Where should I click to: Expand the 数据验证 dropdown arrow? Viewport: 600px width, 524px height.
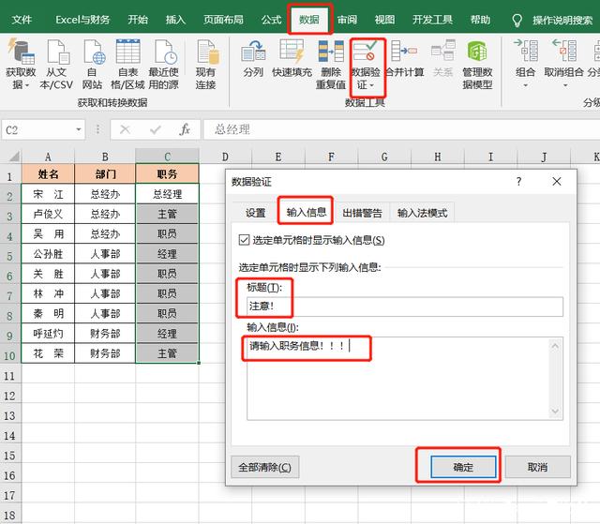click(371, 85)
